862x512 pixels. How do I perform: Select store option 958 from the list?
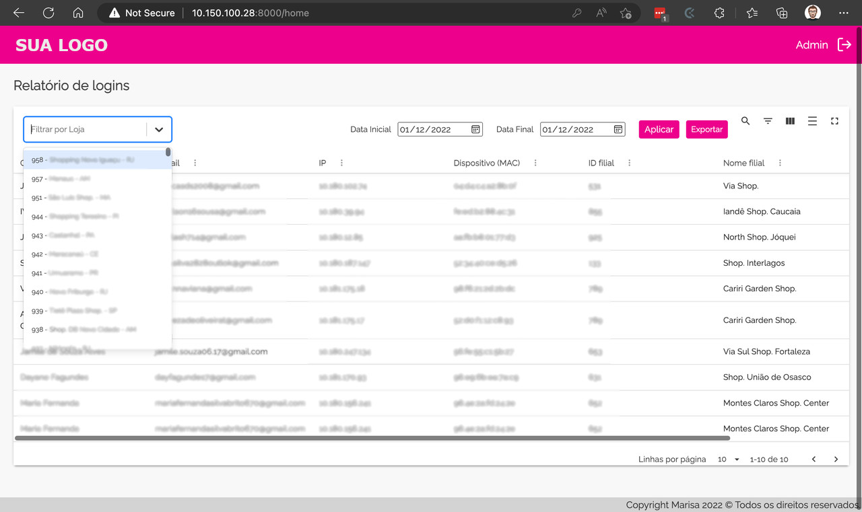(94, 160)
